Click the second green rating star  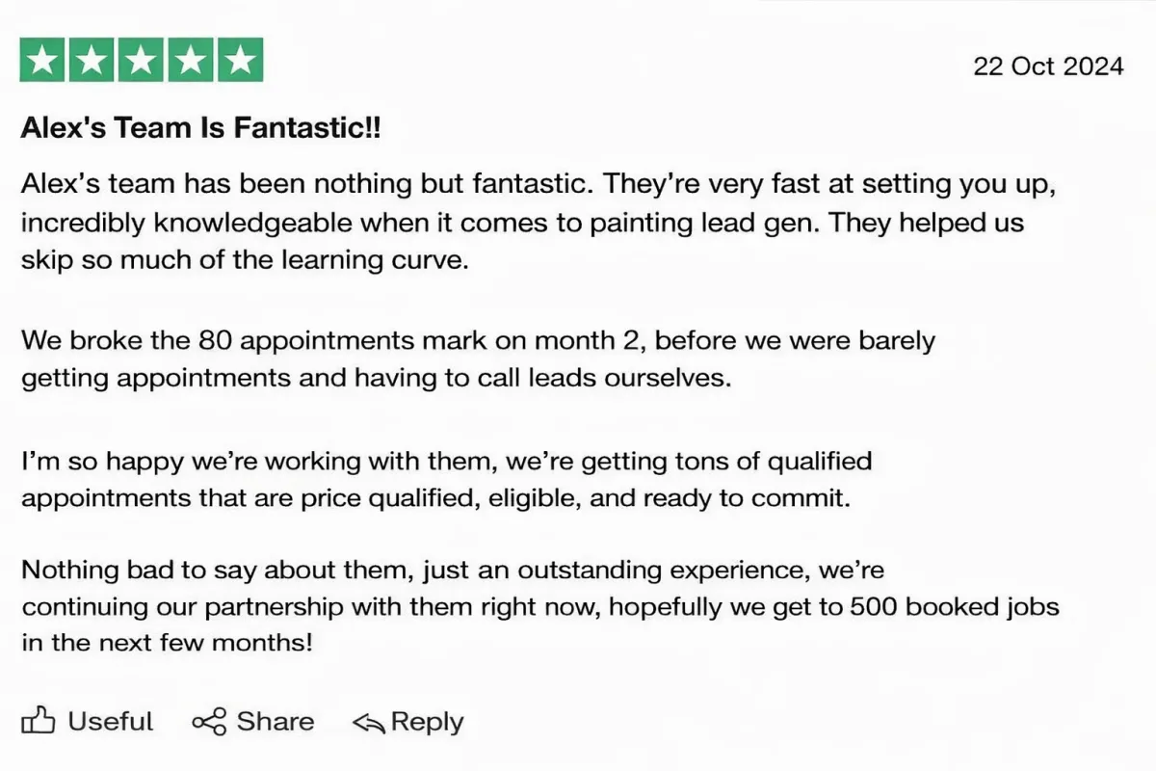[x=92, y=61]
